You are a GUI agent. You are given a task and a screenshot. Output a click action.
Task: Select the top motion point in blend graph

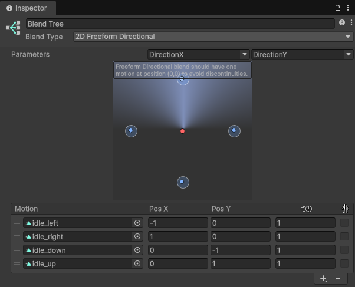pyautogui.click(x=183, y=80)
